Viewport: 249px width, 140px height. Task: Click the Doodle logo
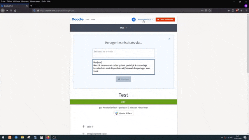click(x=77, y=19)
